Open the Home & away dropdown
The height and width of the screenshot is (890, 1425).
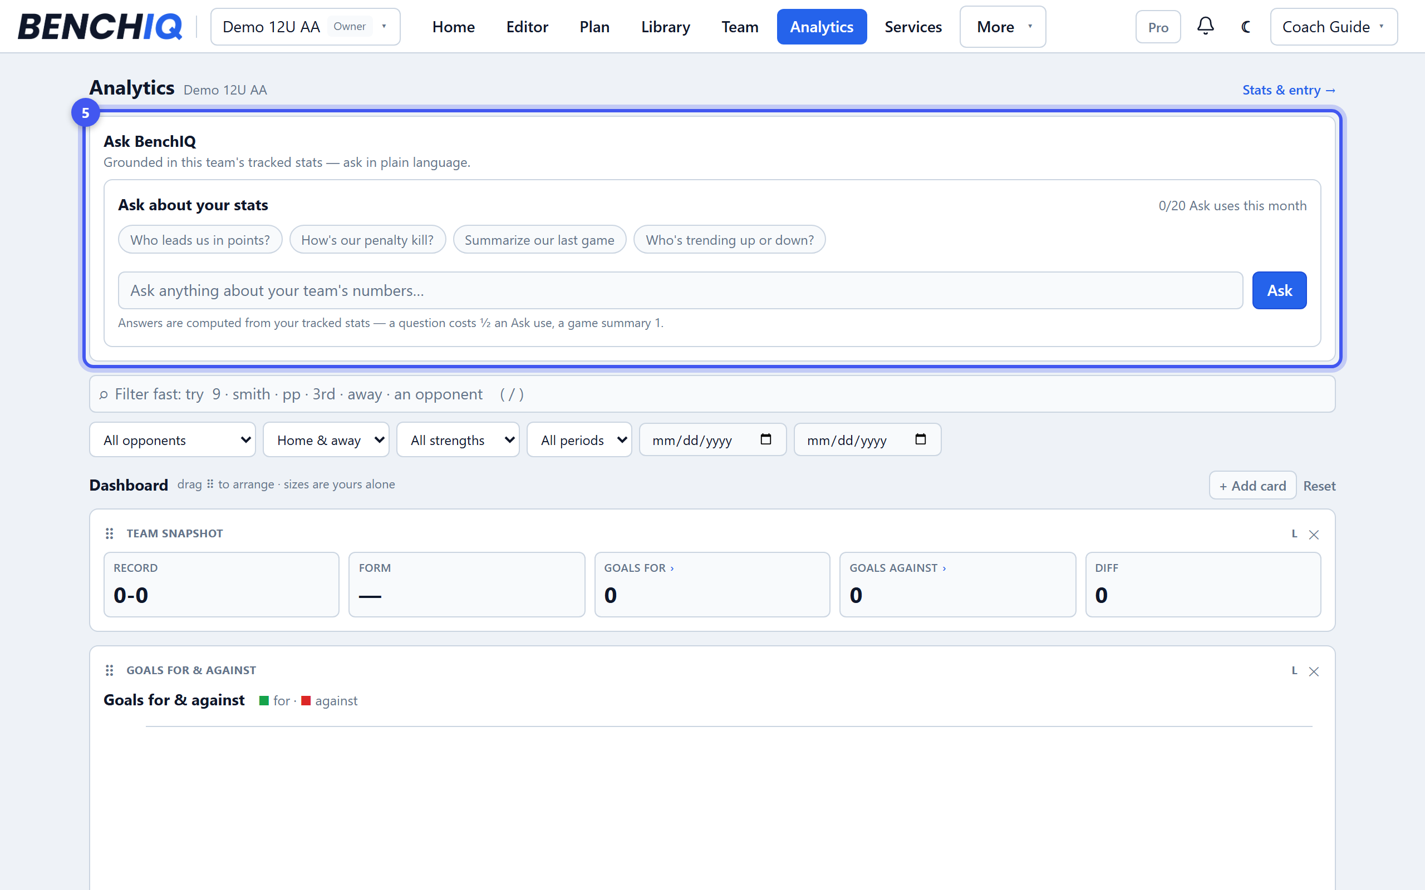(x=326, y=439)
